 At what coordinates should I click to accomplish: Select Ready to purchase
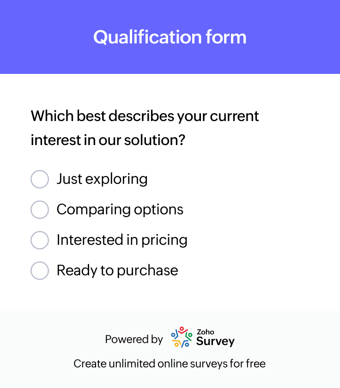point(40,271)
